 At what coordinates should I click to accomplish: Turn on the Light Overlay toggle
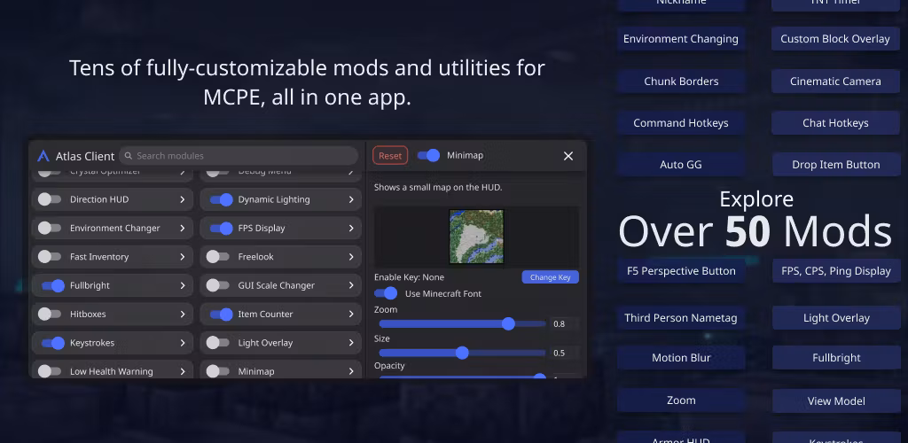[x=218, y=343]
